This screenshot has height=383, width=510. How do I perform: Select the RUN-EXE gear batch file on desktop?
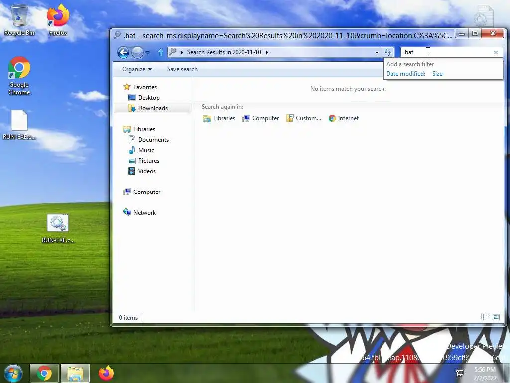coord(58,229)
